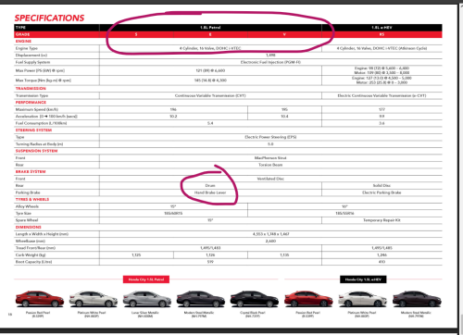Select the Max Power row label
This screenshot has width=463, height=335.
coord(40,70)
